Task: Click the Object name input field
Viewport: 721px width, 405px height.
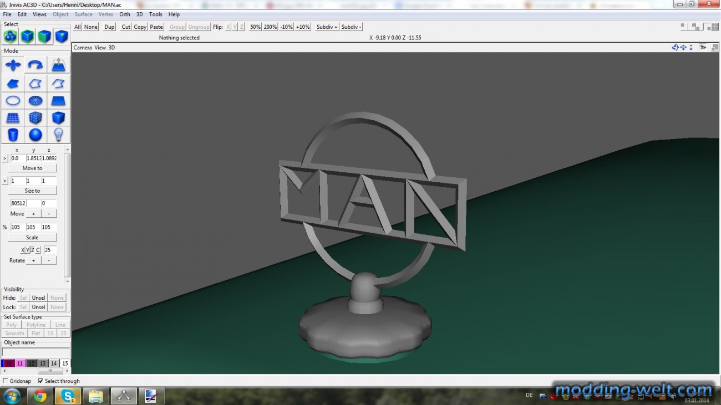Action: 36,352
